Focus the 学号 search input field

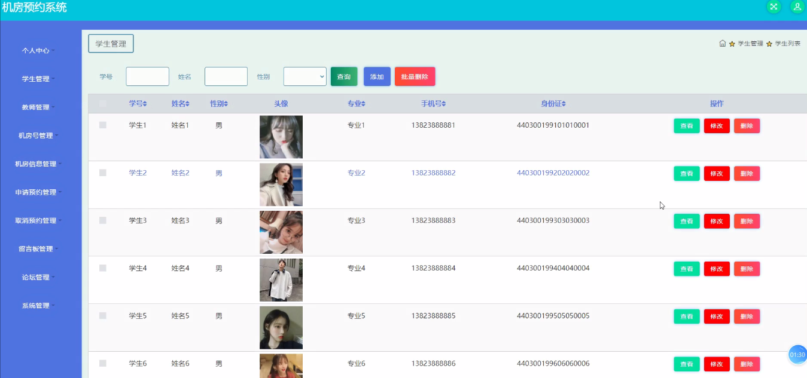pos(147,76)
